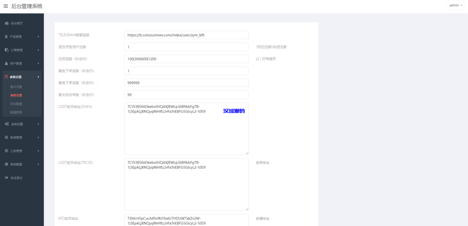Click the gear icon beside 其他配置

pyautogui.click(x=6, y=164)
